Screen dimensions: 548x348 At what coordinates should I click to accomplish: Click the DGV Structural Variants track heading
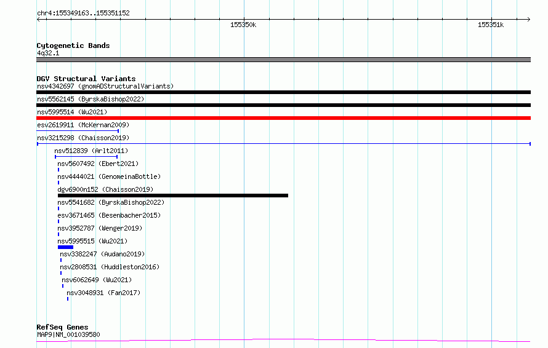[86, 79]
